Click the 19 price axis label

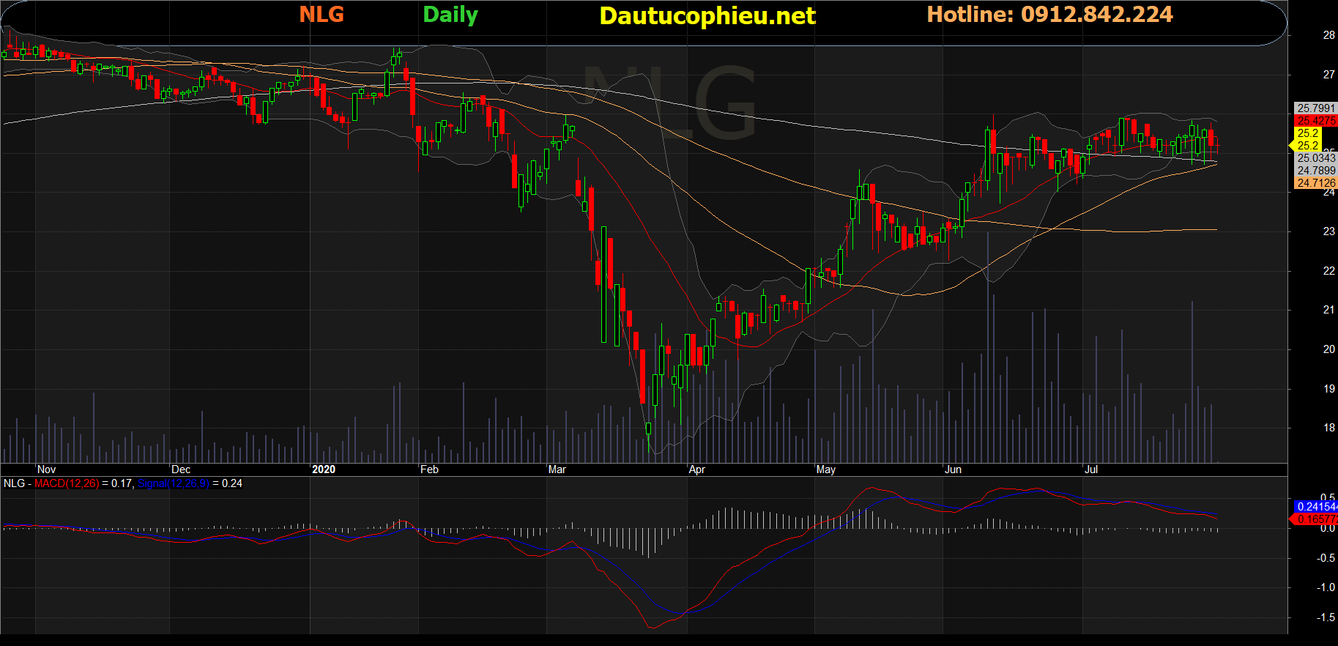pyautogui.click(x=1328, y=389)
